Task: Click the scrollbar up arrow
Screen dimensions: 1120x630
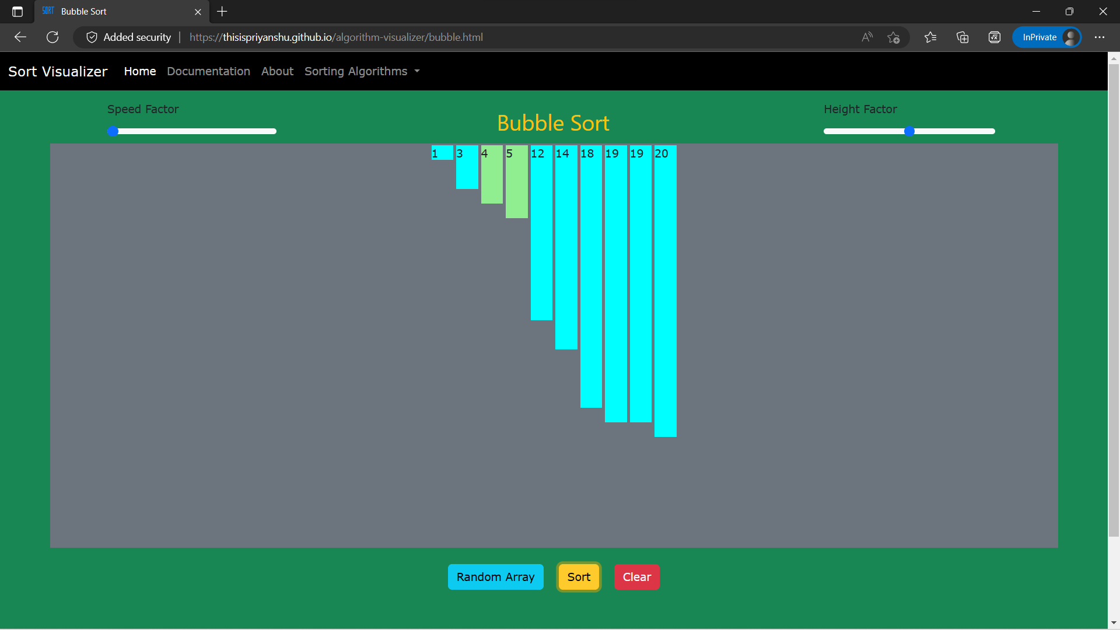Action: (1114, 58)
